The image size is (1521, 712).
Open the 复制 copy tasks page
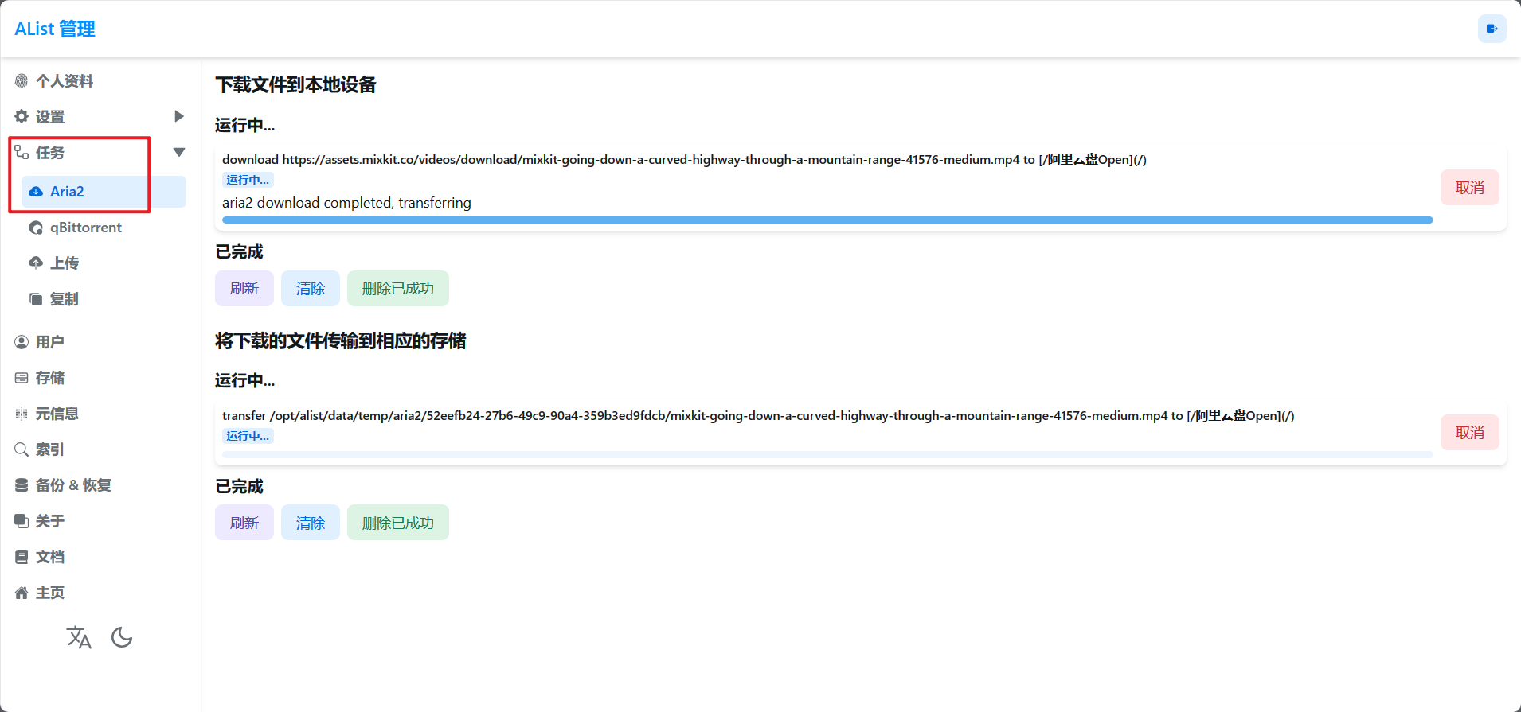click(x=64, y=299)
